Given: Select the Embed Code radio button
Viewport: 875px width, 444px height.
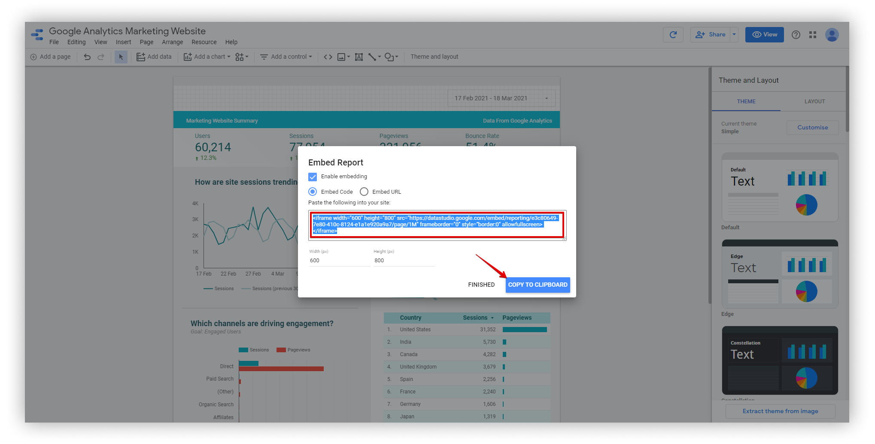Looking at the screenshot, I should (x=313, y=192).
